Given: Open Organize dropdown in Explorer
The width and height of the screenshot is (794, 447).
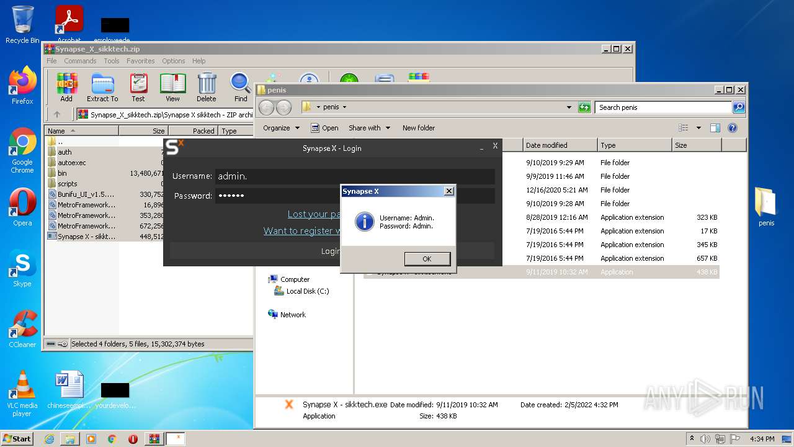Looking at the screenshot, I should coord(281,128).
